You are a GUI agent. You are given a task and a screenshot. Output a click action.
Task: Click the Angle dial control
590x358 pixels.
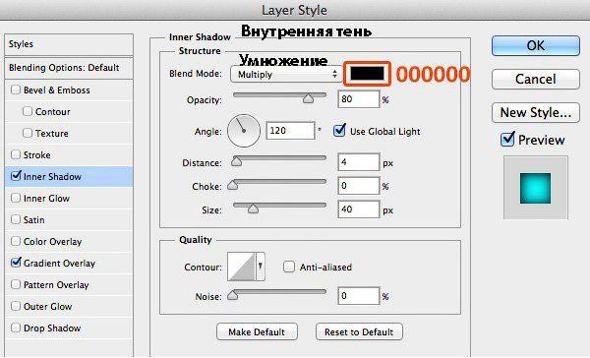[244, 131]
